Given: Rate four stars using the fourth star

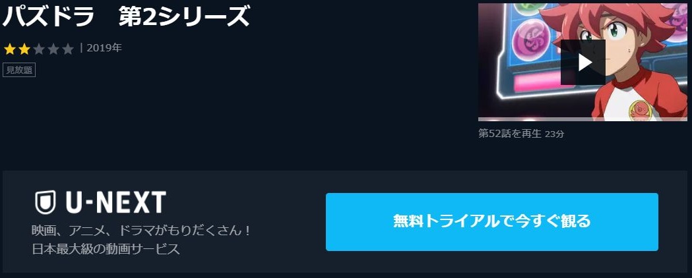Looking at the screenshot, I should (53, 49).
